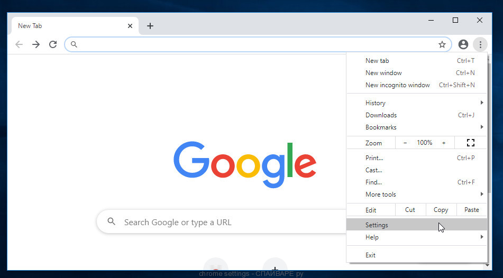Open a New incognito window
Screen dimensions: 503x278
coord(417,85)
